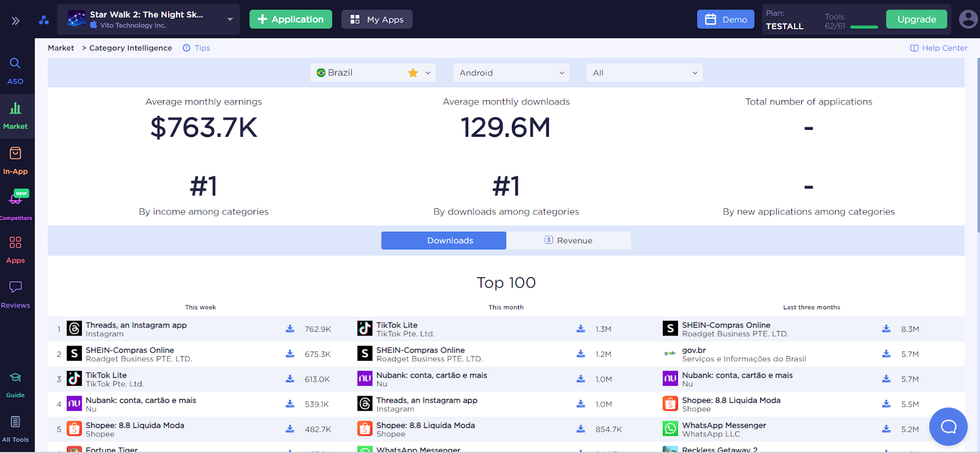
Task: Click the 129.6M average monthly downloads value
Action: [x=506, y=128]
